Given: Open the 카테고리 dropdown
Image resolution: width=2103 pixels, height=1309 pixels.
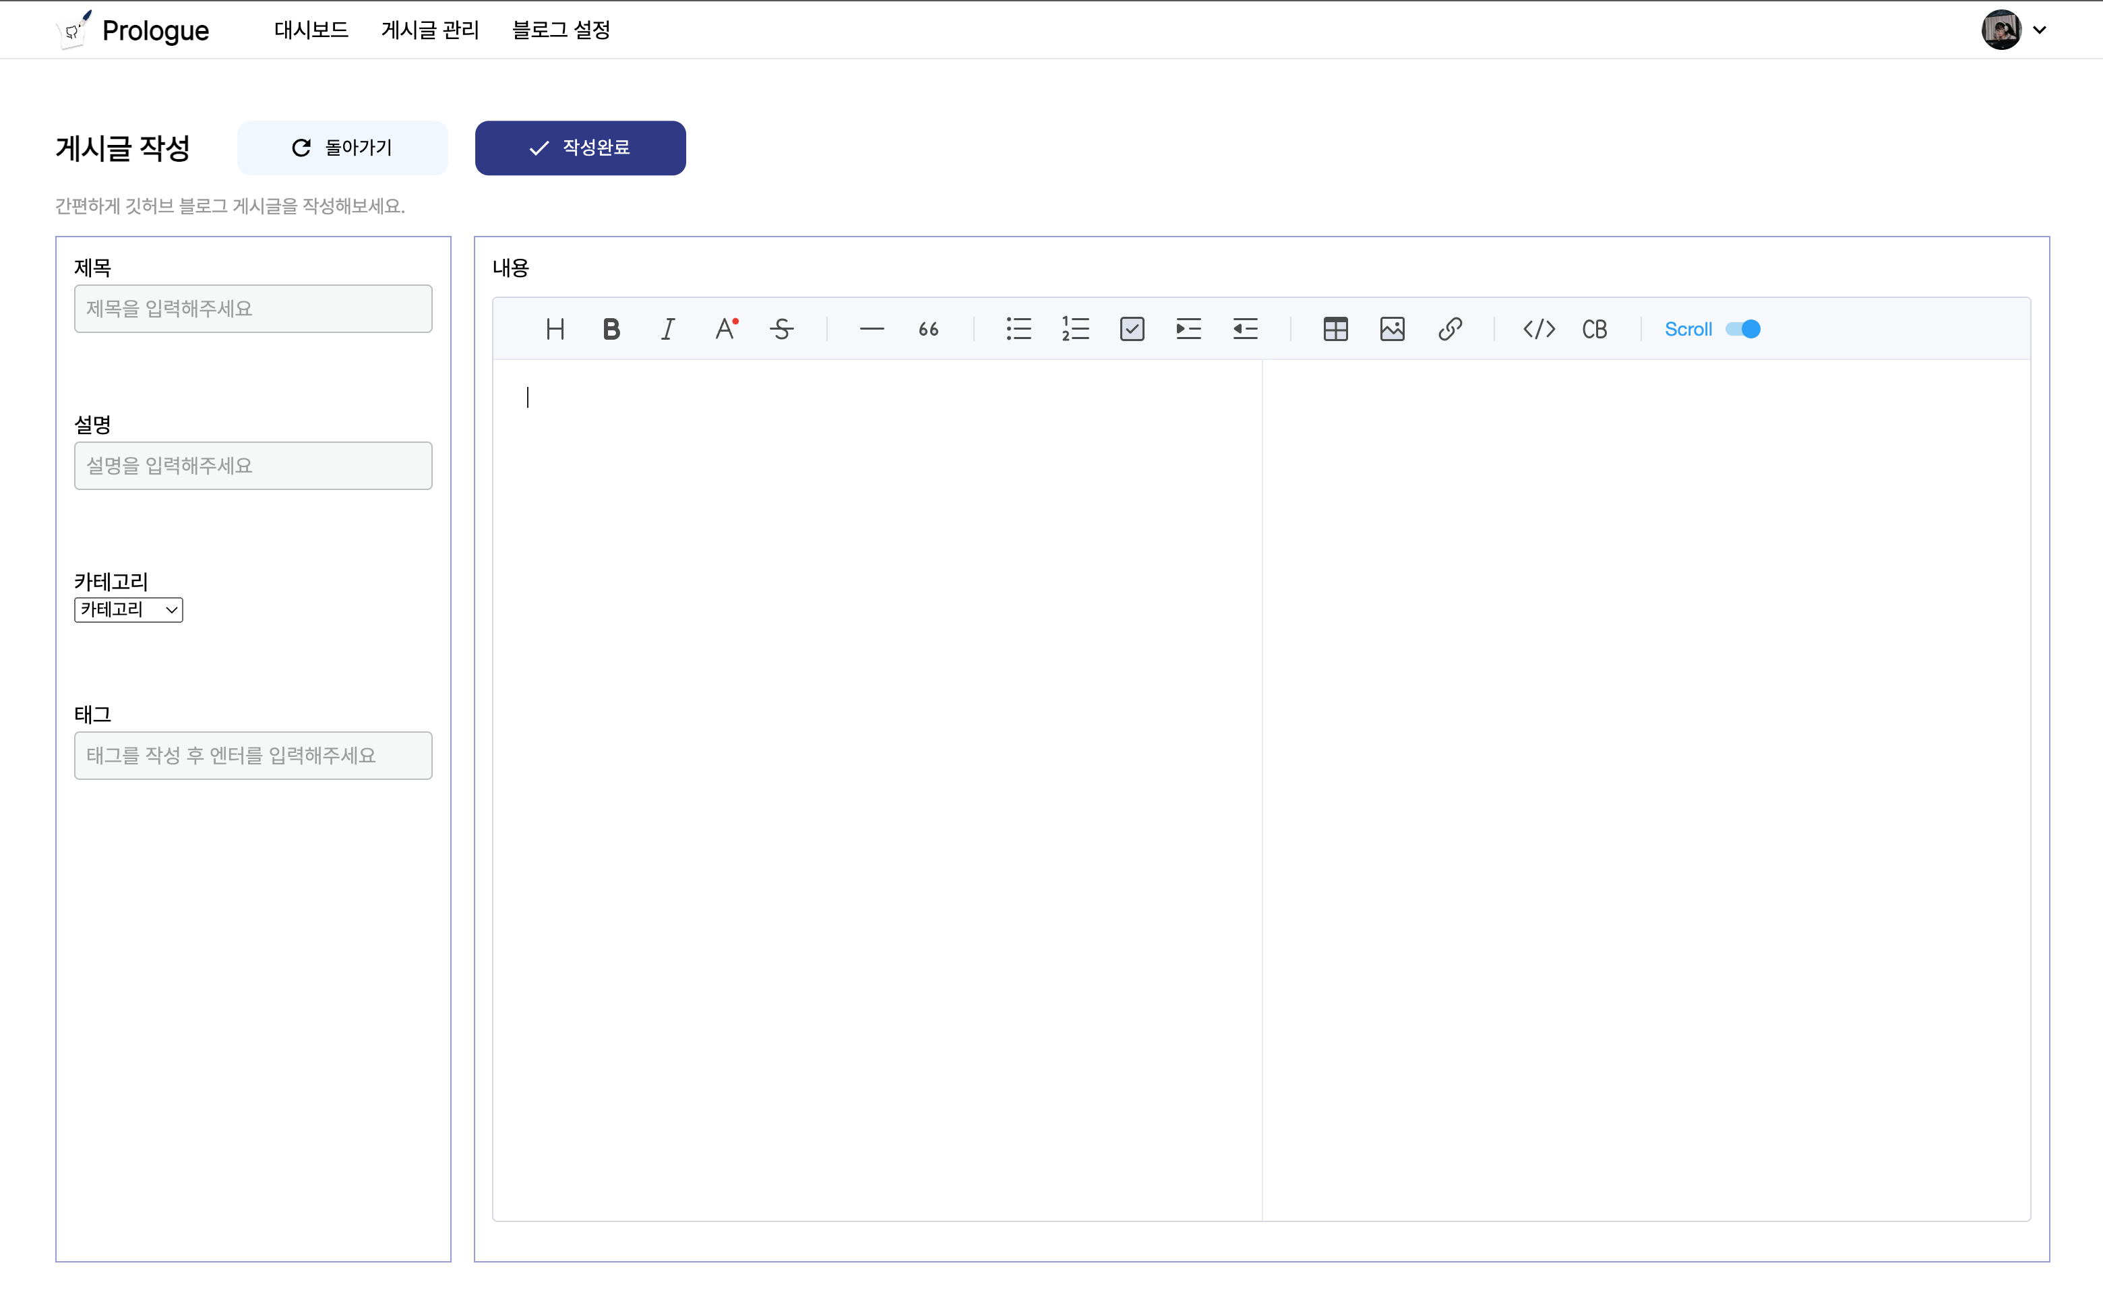Looking at the screenshot, I should click(128, 609).
